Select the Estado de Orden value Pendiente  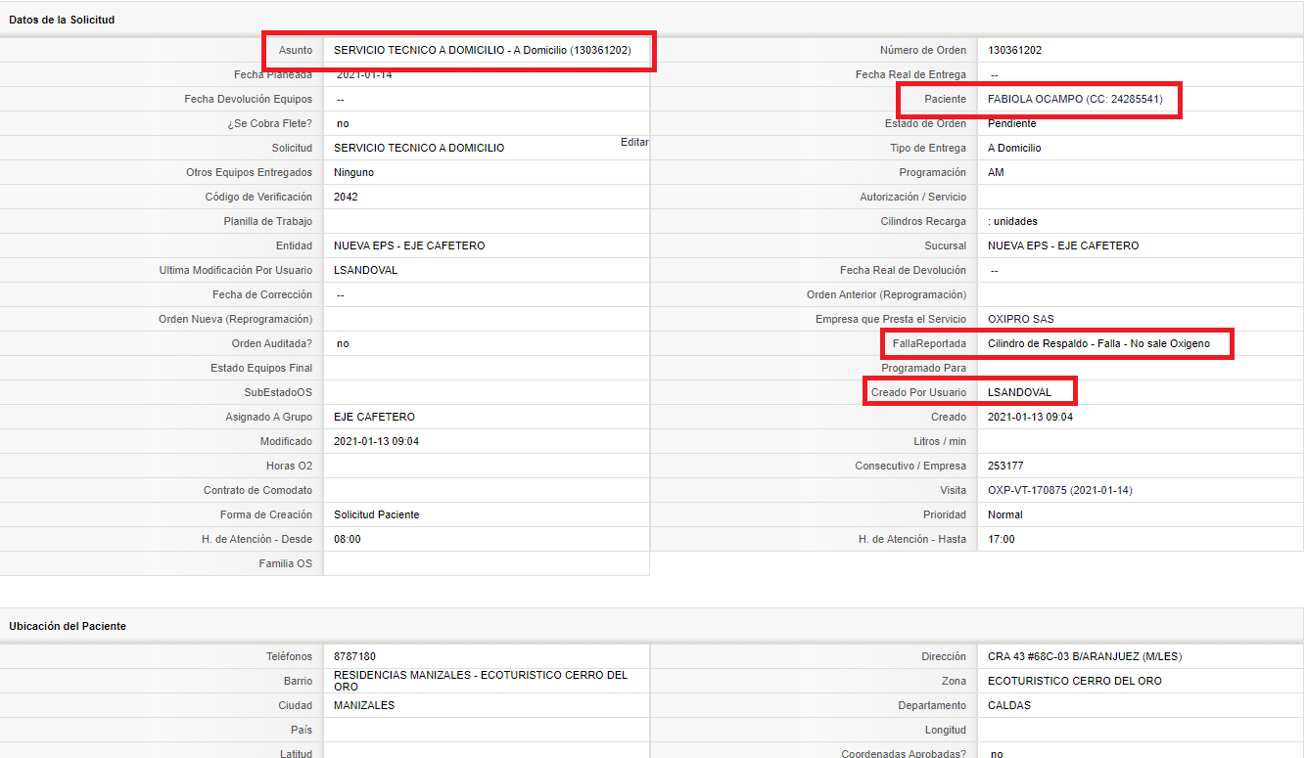(x=1012, y=123)
